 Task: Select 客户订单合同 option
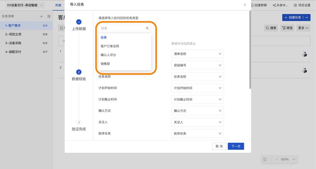click(x=125, y=46)
